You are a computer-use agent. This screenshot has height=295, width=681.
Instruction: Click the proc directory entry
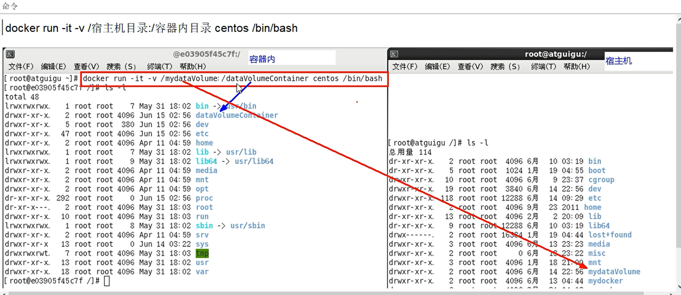[204, 198]
